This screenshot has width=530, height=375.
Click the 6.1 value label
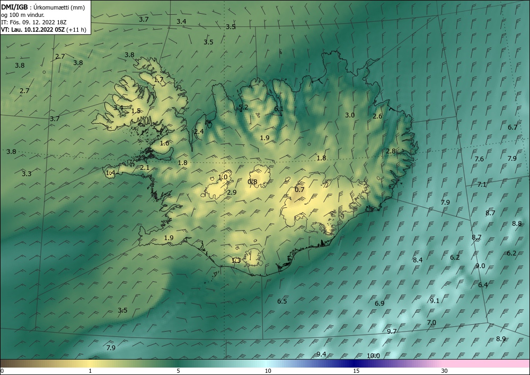click(279, 108)
